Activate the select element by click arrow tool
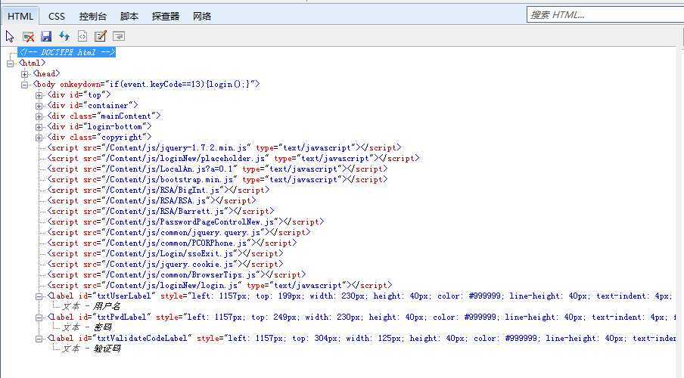684x378 pixels. point(10,36)
